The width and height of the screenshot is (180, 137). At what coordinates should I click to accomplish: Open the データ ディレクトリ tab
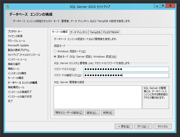click(x=79, y=32)
